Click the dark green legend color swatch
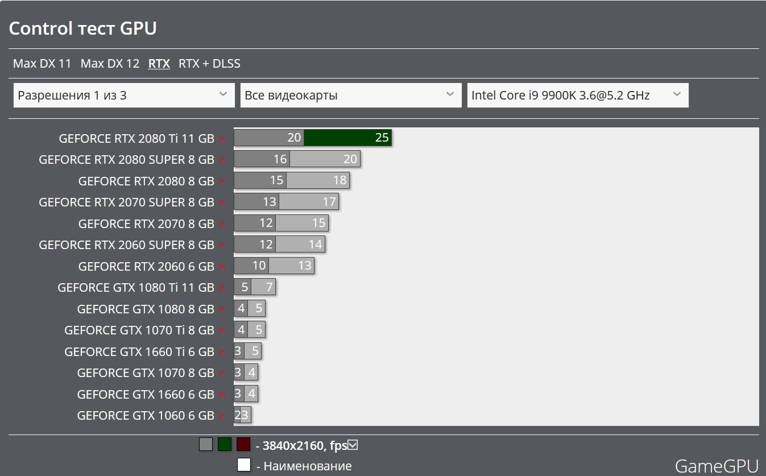Viewport: 766px width, 476px height. pos(225,444)
